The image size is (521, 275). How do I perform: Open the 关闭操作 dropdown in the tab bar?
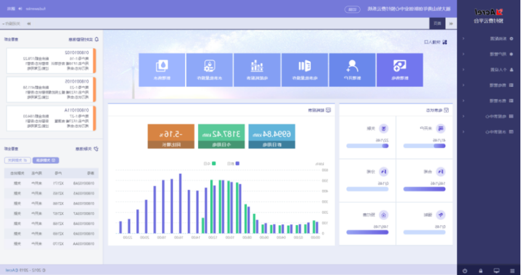point(11,23)
